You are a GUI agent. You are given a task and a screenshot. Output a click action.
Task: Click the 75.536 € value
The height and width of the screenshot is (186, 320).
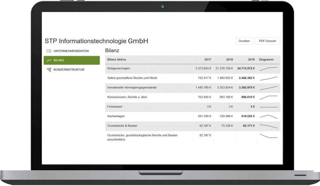[x=227, y=126]
